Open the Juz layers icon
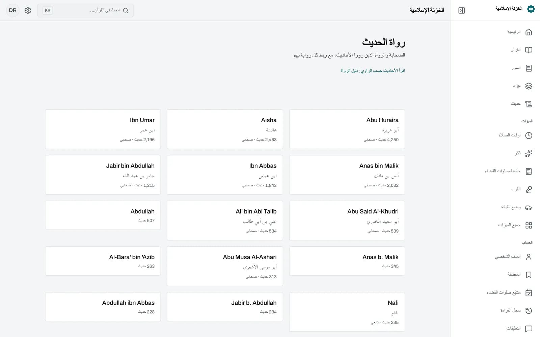This screenshot has width=540, height=337. [529, 86]
